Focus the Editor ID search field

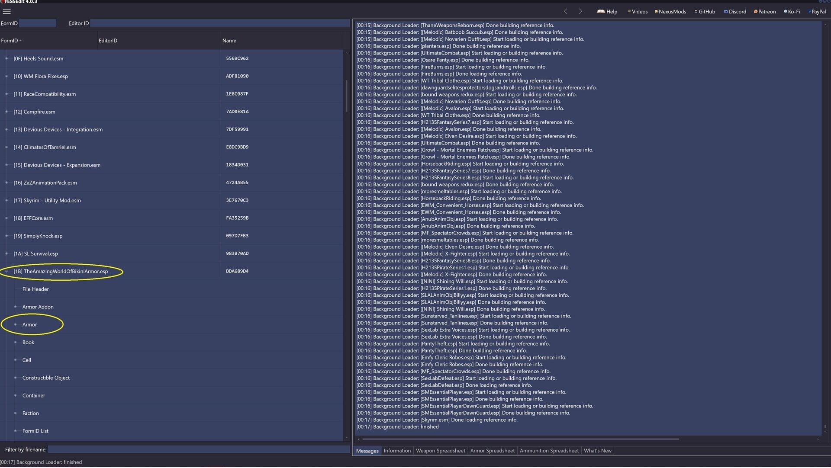(x=220, y=23)
